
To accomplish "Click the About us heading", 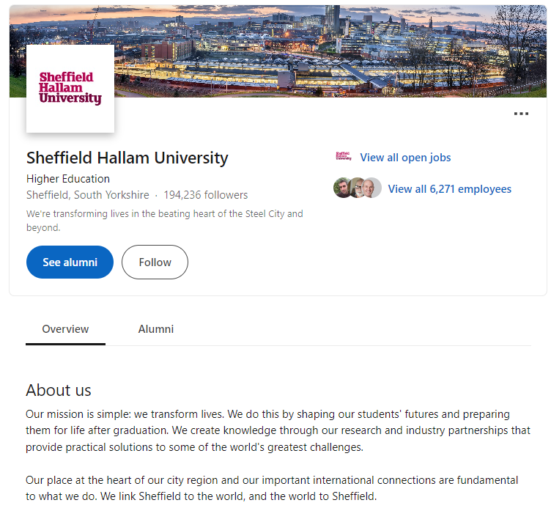I will [x=59, y=390].
